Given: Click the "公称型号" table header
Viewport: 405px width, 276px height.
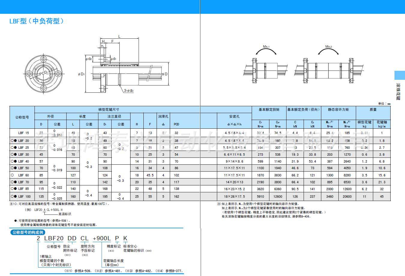Looking at the screenshot, I should [22, 117].
